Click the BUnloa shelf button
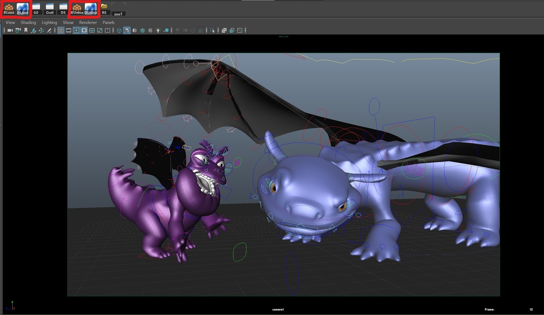This screenshot has height=315, width=544. [x=77, y=9]
